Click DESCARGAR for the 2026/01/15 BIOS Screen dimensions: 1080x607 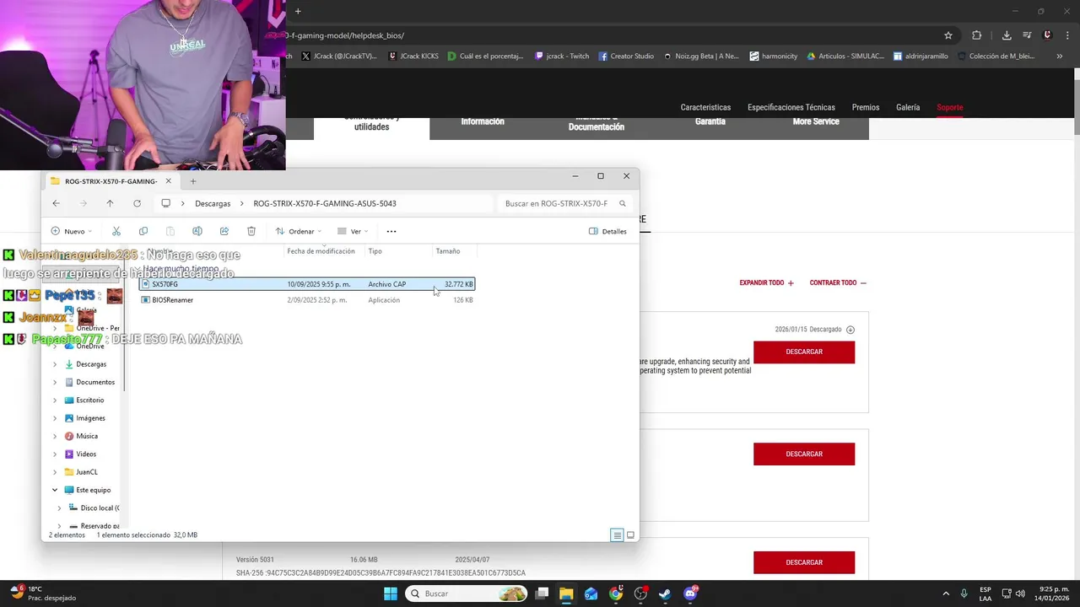click(x=804, y=352)
